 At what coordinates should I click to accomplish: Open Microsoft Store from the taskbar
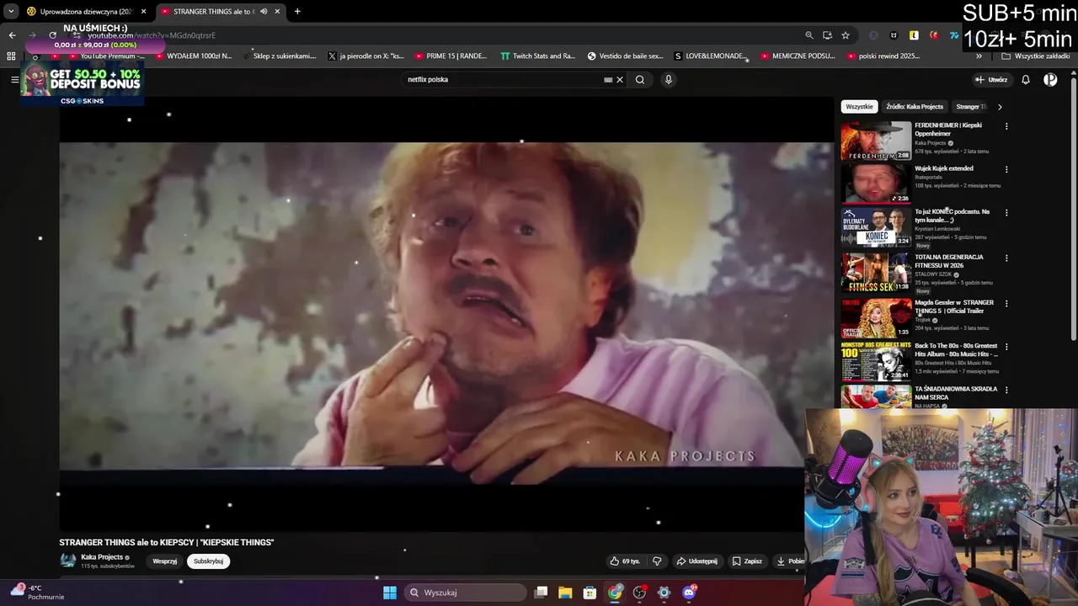pyautogui.click(x=590, y=593)
